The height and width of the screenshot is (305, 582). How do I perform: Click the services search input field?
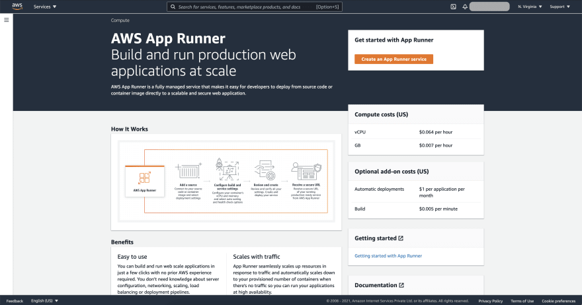coord(255,7)
